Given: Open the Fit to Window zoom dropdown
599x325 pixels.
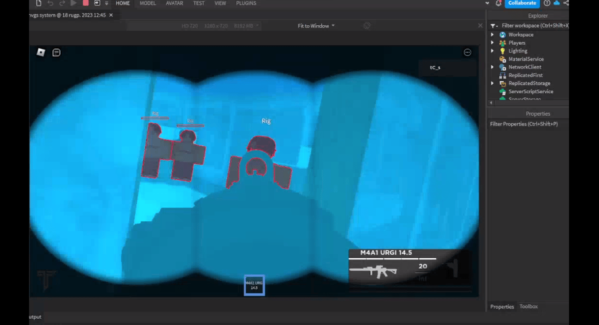Looking at the screenshot, I should coord(316,26).
